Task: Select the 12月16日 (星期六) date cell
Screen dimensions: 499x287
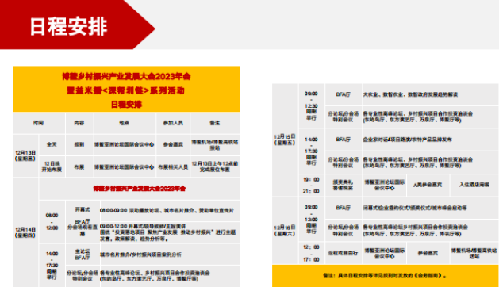Action: (285, 231)
